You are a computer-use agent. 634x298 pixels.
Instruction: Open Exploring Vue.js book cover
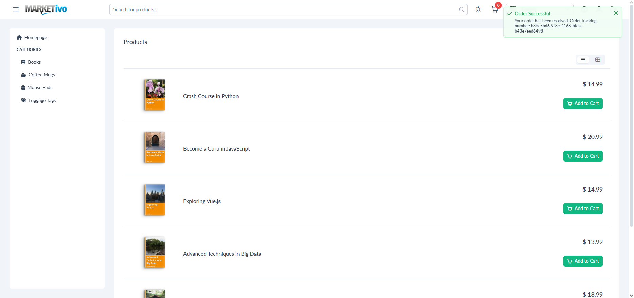[x=155, y=200]
